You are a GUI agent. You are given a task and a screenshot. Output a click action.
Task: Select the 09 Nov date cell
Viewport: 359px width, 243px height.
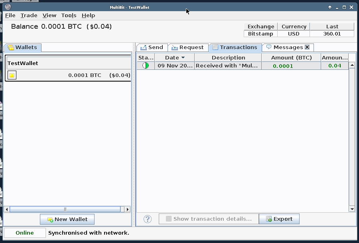tap(175, 66)
